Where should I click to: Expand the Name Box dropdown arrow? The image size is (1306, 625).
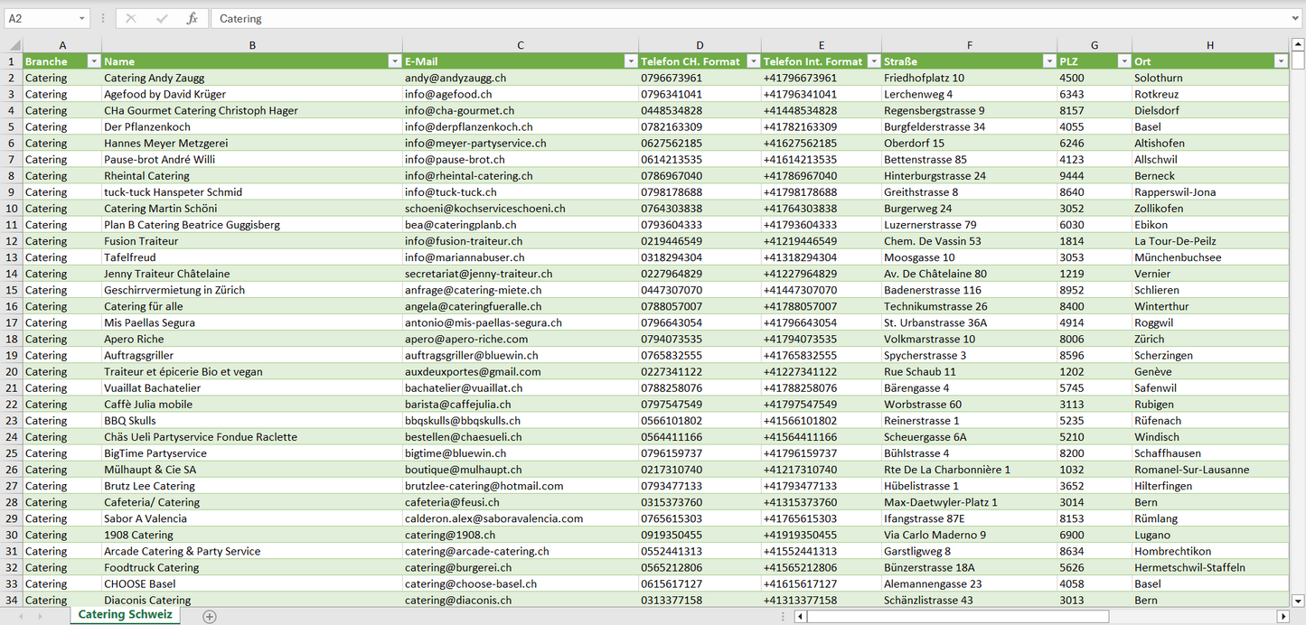[82, 18]
